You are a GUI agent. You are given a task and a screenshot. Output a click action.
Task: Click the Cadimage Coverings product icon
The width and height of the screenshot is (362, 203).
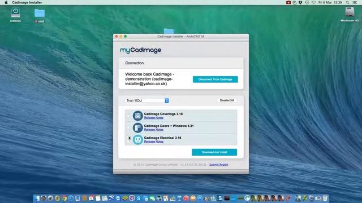pos(138,116)
